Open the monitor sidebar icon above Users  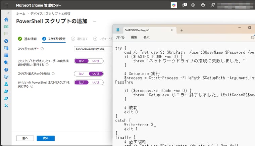[6, 77]
